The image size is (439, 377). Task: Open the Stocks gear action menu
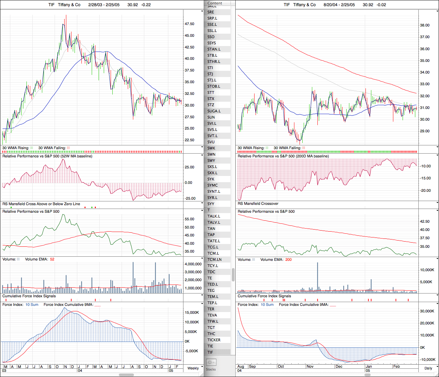pos(211,362)
